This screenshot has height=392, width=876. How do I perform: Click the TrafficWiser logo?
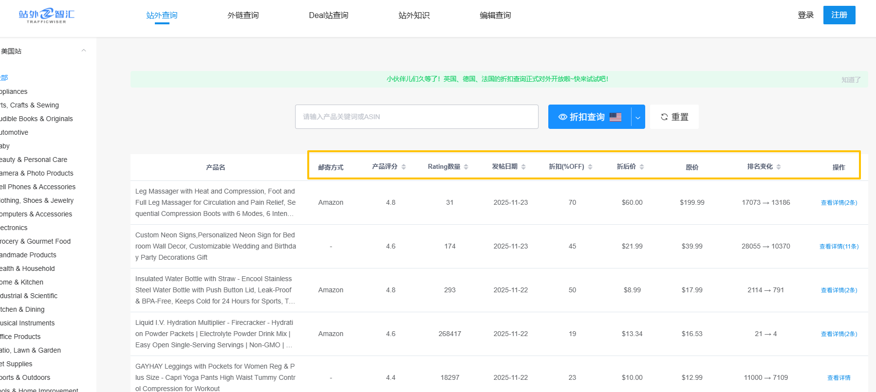coord(47,16)
